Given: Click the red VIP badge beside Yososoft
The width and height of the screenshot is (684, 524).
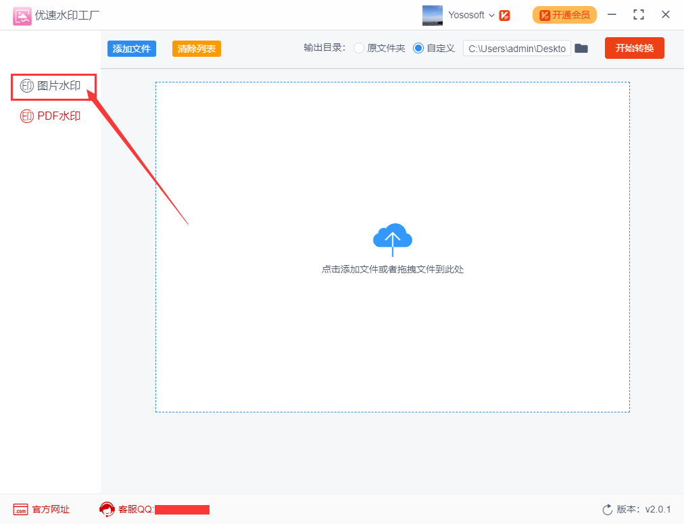Looking at the screenshot, I should 505,16.
